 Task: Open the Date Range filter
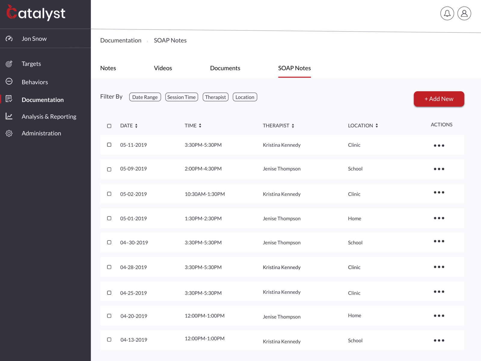click(145, 97)
